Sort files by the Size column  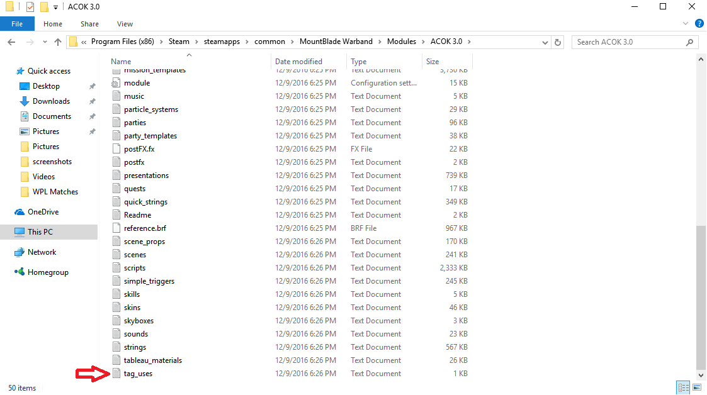point(433,61)
